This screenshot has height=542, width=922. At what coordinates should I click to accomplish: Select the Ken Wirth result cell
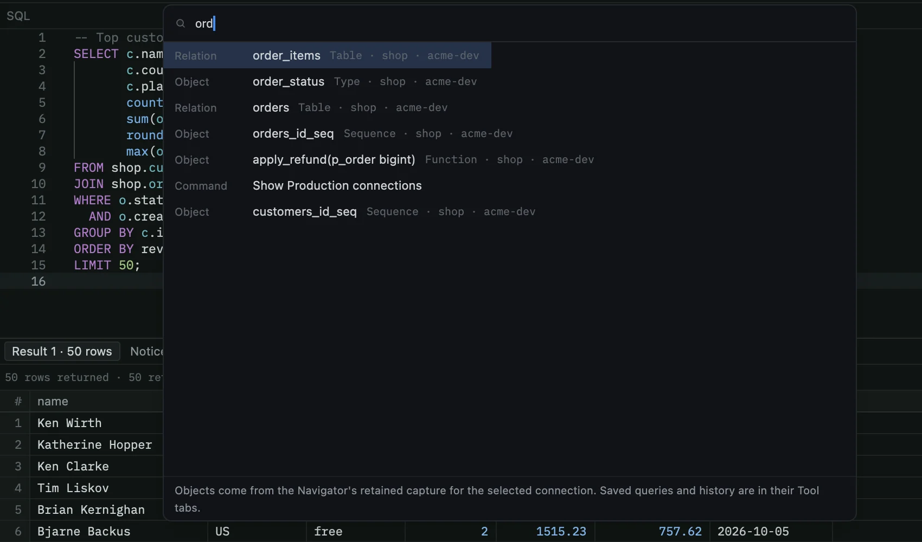pyautogui.click(x=97, y=423)
